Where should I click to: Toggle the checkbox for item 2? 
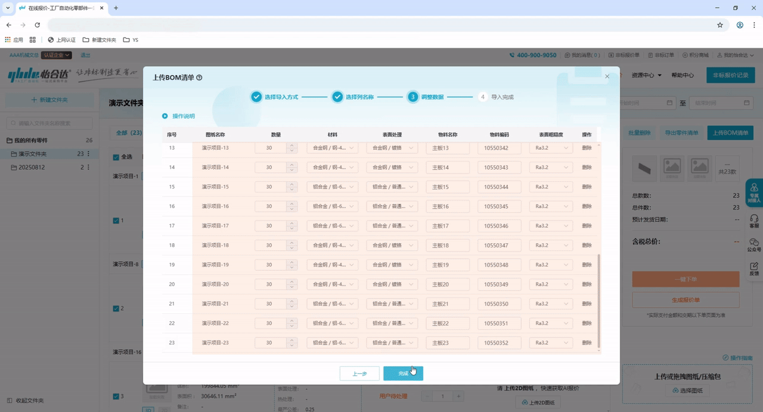116,308
